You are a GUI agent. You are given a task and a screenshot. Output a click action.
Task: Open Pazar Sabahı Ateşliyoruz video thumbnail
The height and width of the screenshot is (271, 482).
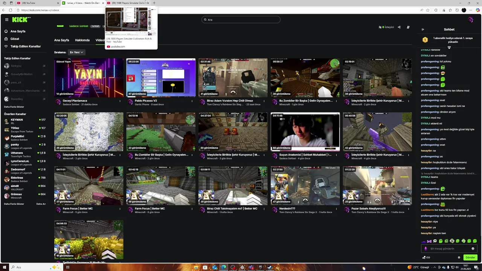377,186
